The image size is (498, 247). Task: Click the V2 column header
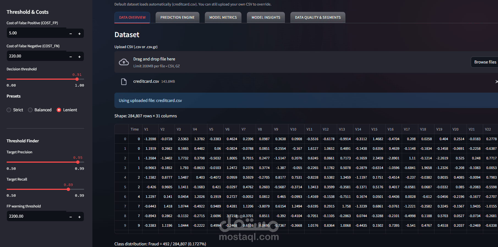(x=166, y=129)
